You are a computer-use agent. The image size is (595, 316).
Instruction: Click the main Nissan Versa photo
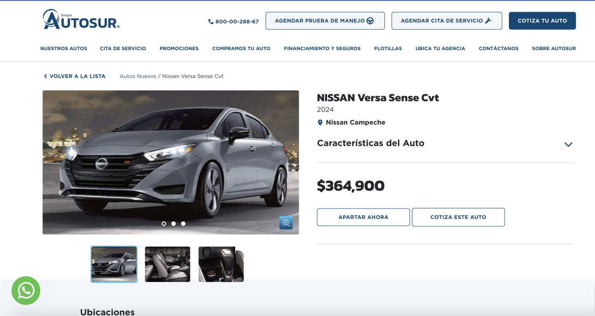pyautogui.click(x=170, y=162)
